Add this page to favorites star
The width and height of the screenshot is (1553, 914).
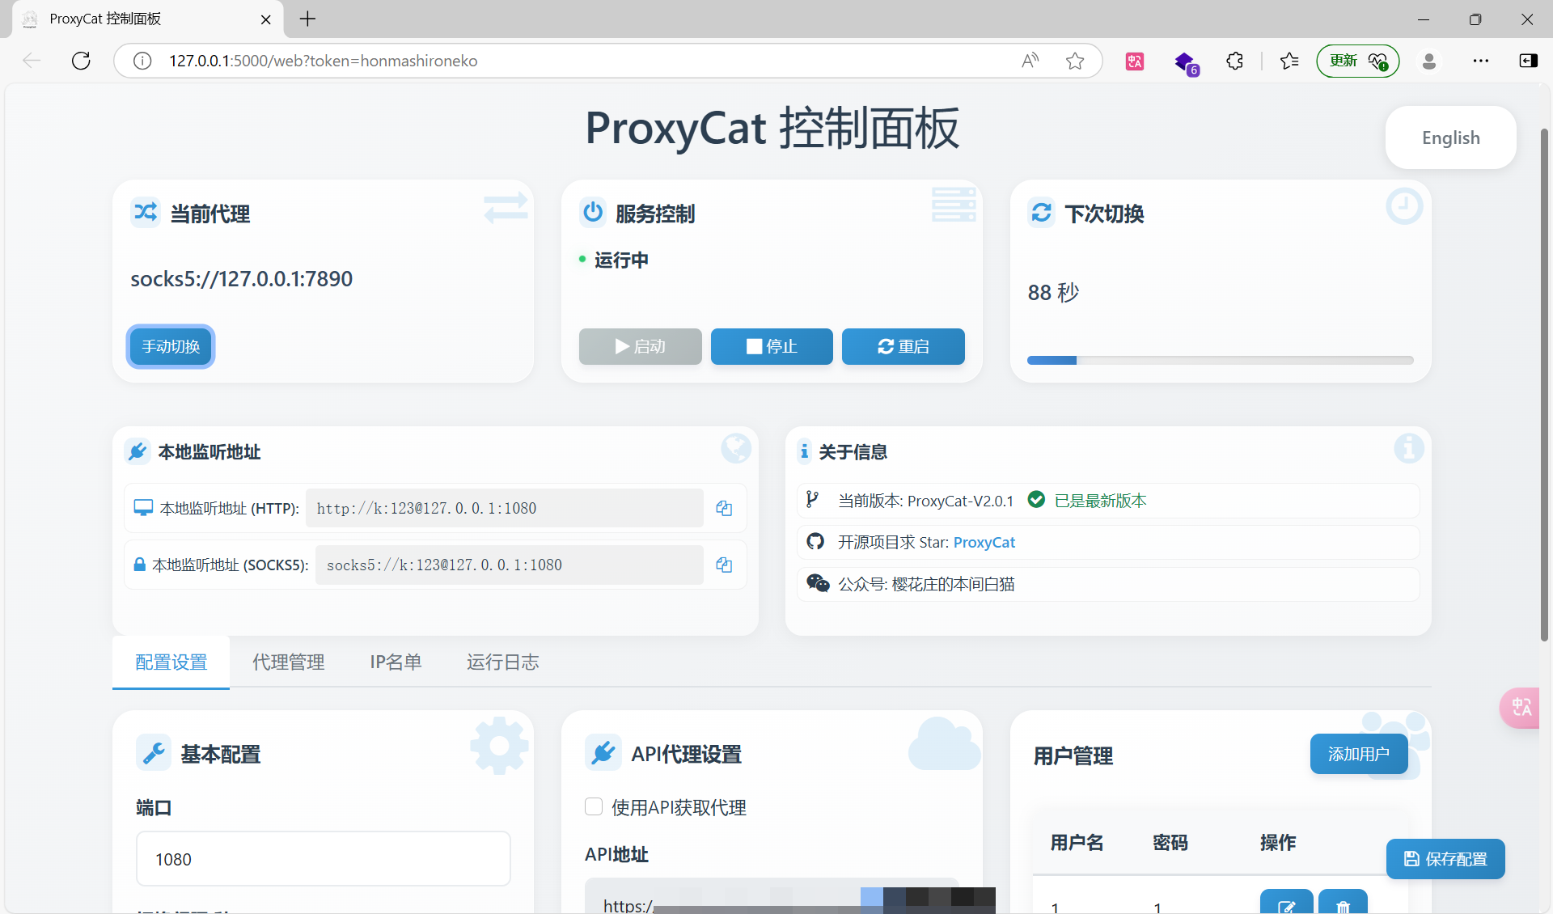tap(1075, 61)
